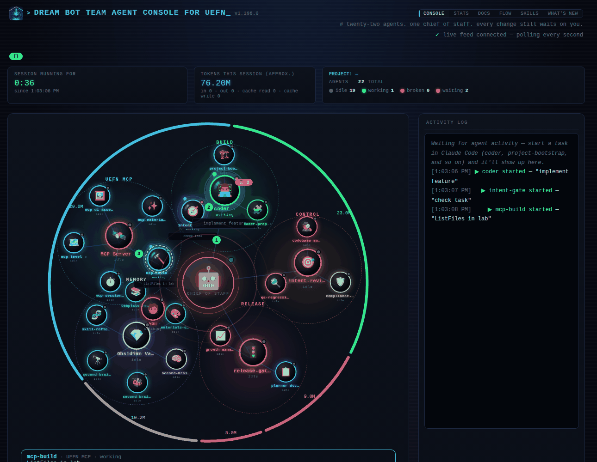Click the codebase-audit detective node
The image size is (597, 462).
tap(306, 227)
